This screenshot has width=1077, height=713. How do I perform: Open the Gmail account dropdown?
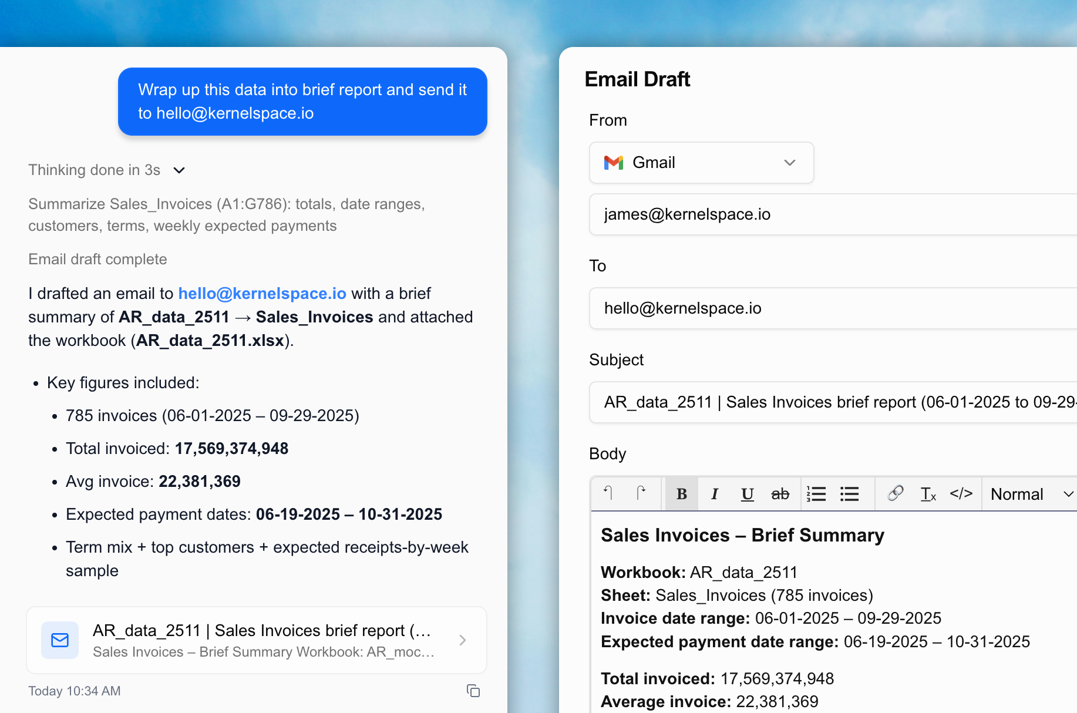coord(790,163)
